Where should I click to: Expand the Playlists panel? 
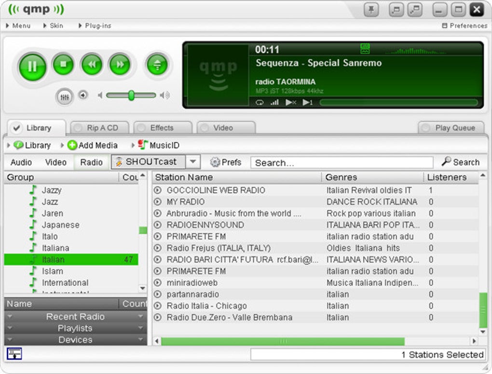(x=75, y=328)
